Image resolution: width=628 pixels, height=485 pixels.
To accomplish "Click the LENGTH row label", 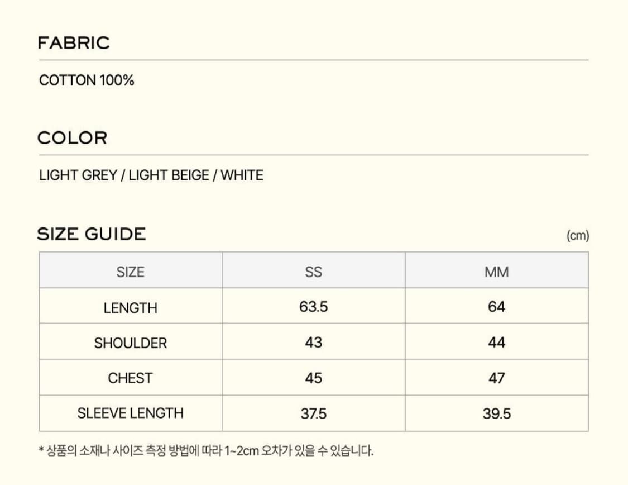I will pos(131,308).
